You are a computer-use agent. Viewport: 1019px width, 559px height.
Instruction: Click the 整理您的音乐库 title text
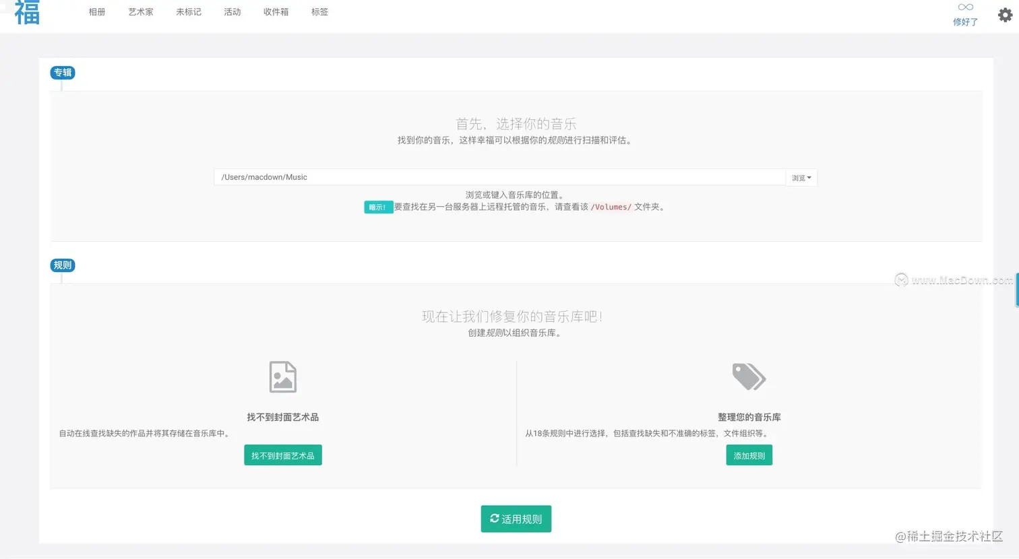click(x=749, y=418)
